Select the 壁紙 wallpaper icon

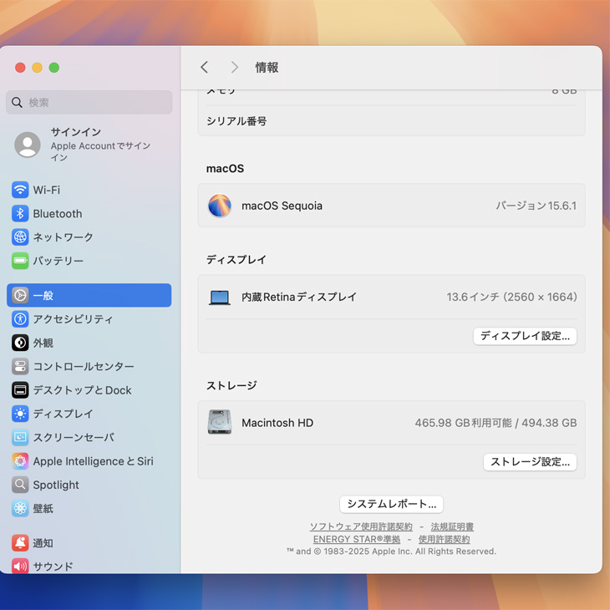20,508
